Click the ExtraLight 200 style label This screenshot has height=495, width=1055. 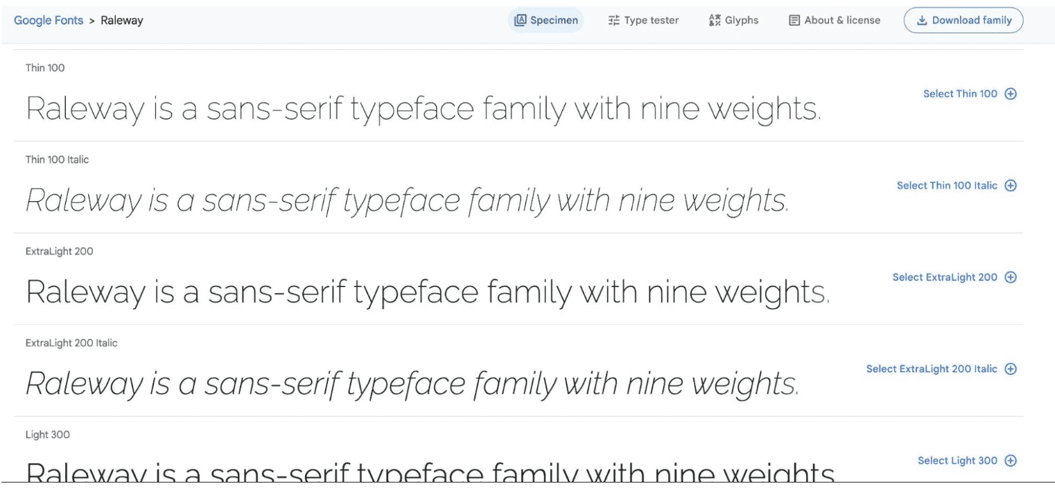point(59,251)
